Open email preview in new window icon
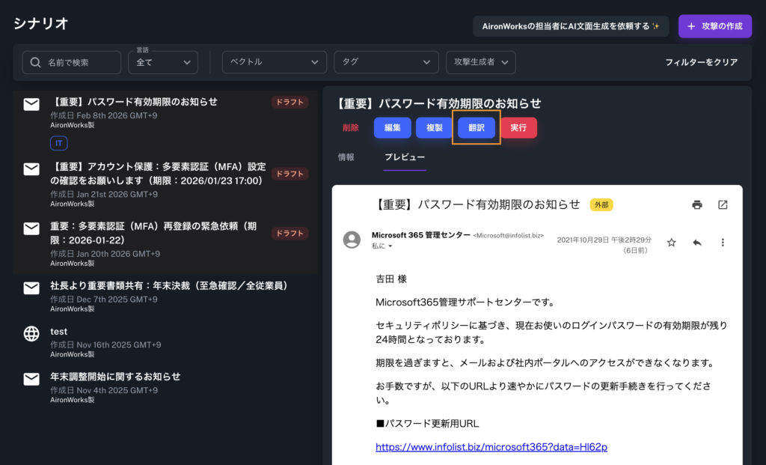This screenshot has width=766, height=465. 723,205
